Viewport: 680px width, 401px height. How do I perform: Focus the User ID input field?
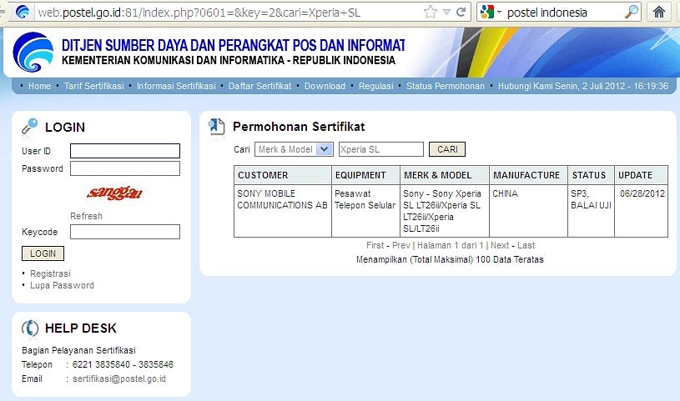[x=125, y=151]
